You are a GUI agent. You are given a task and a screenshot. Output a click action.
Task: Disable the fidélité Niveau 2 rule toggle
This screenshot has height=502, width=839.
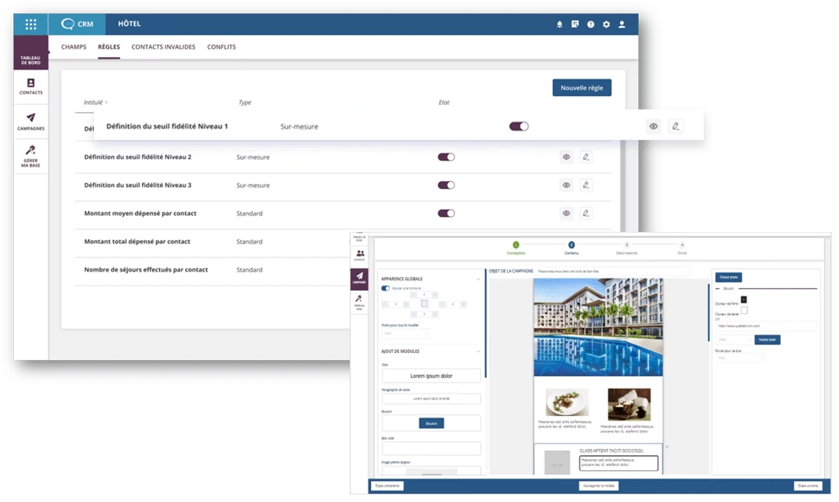(x=446, y=157)
